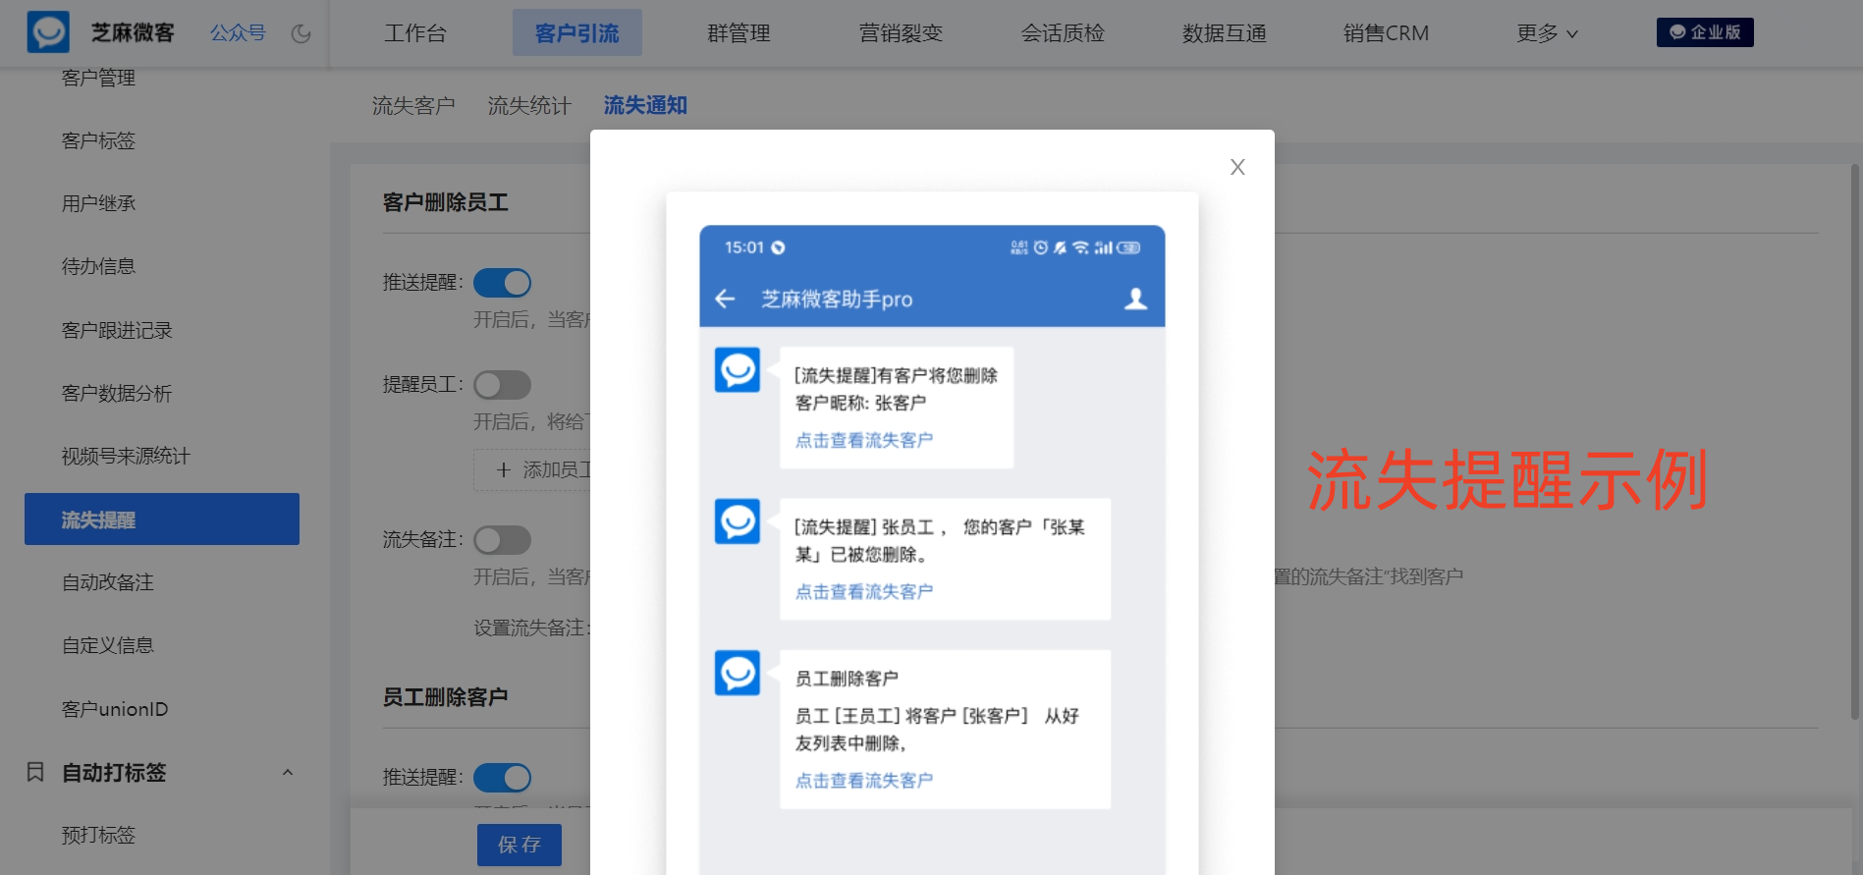Toggle 推送提醒 switch under 员工删除客户
1863x875 pixels.
pos(502,778)
